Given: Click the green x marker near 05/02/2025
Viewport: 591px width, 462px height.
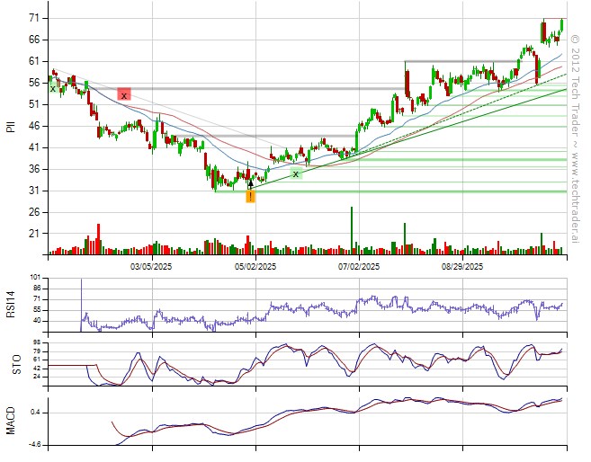Looking at the screenshot, I should pos(295,173).
